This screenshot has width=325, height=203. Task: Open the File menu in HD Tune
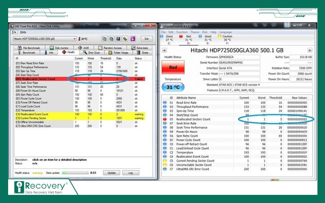14,32
